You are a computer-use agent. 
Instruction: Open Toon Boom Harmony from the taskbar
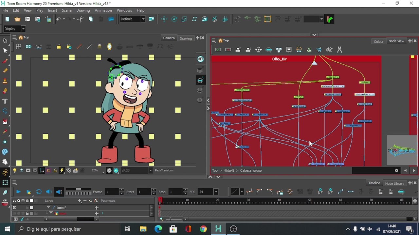click(x=218, y=229)
